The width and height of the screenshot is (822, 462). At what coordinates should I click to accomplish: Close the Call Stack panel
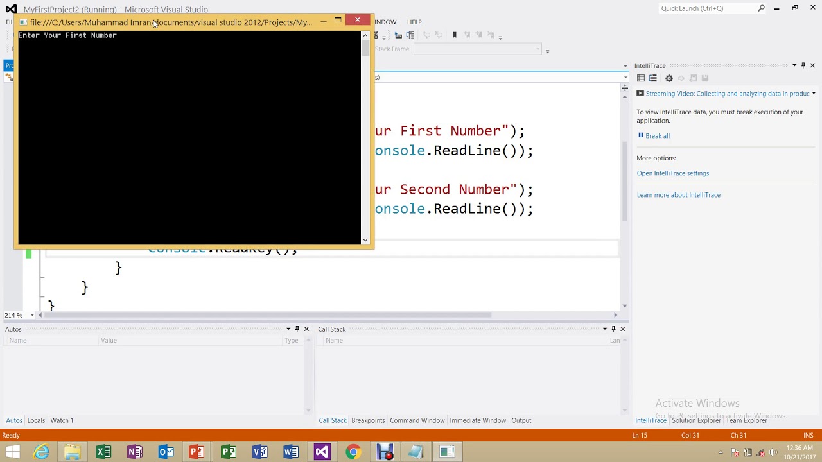[x=622, y=329]
